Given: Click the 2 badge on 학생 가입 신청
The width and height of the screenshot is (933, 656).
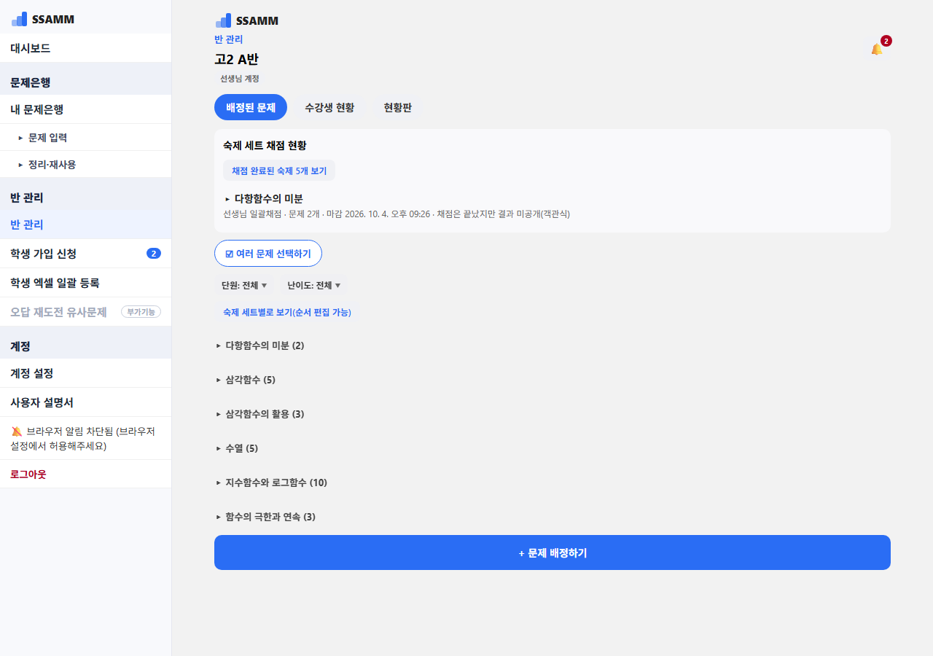Looking at the screenshot, I should (154, 254).
